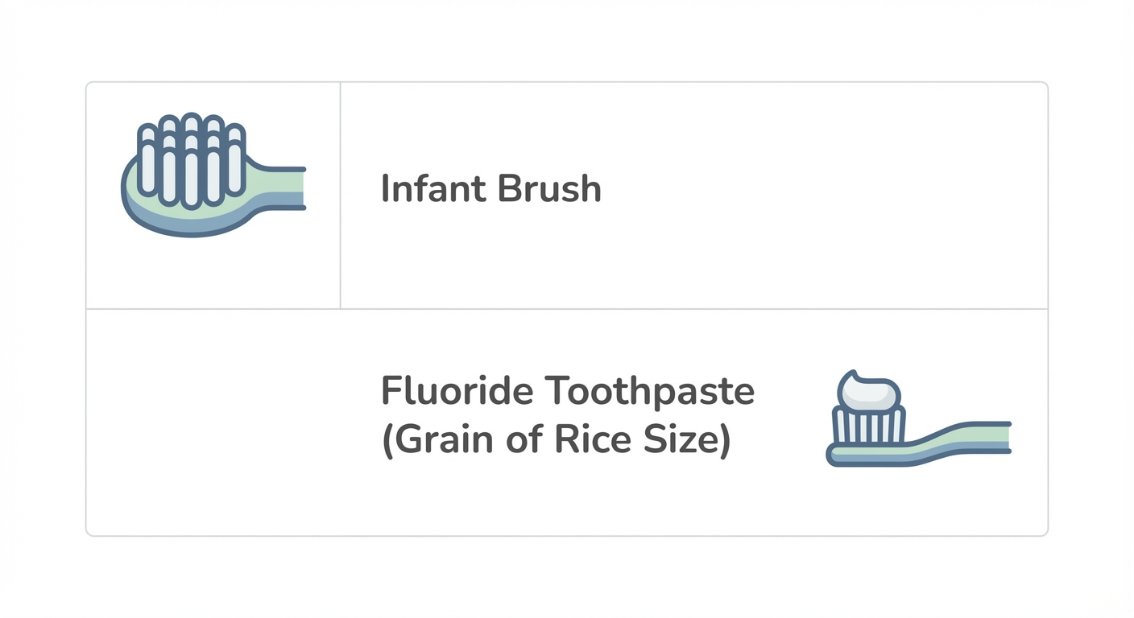
Task: Click the bristles of the infant brush
Action: [x=190, y=158]
